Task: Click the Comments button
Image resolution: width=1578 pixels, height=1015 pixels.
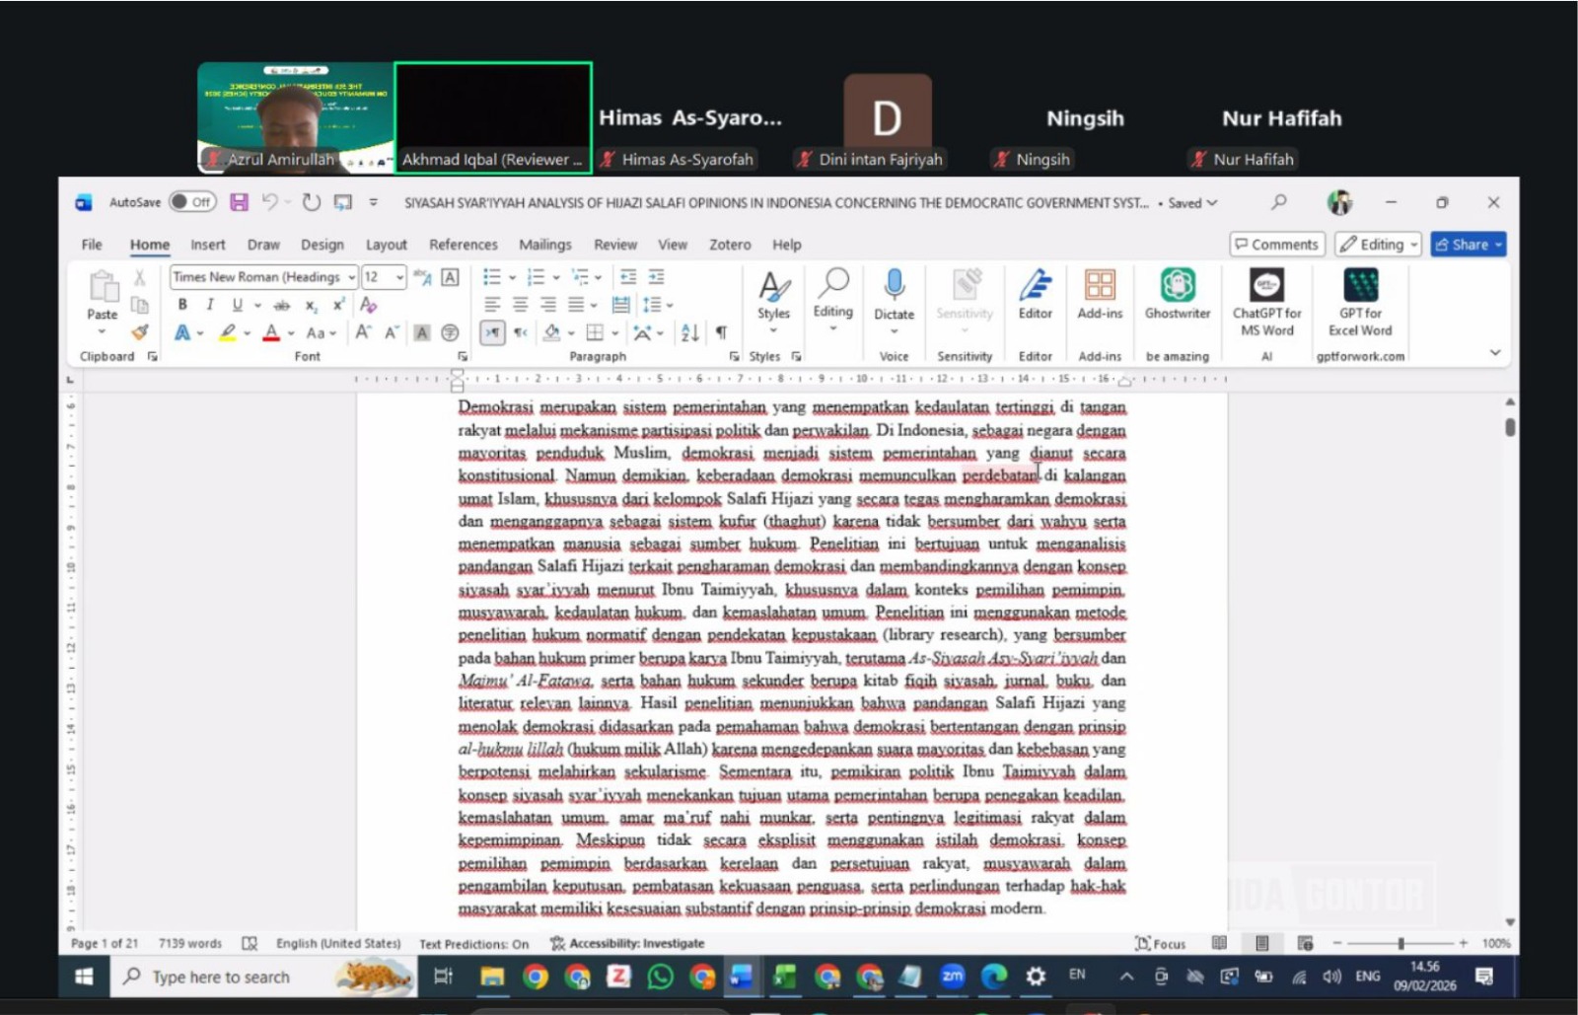Action: pos(1278,245)
